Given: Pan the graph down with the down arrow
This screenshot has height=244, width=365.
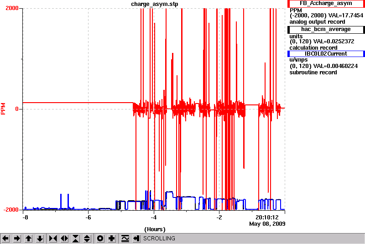Looking at the screenshot, I should pos(40,239).
